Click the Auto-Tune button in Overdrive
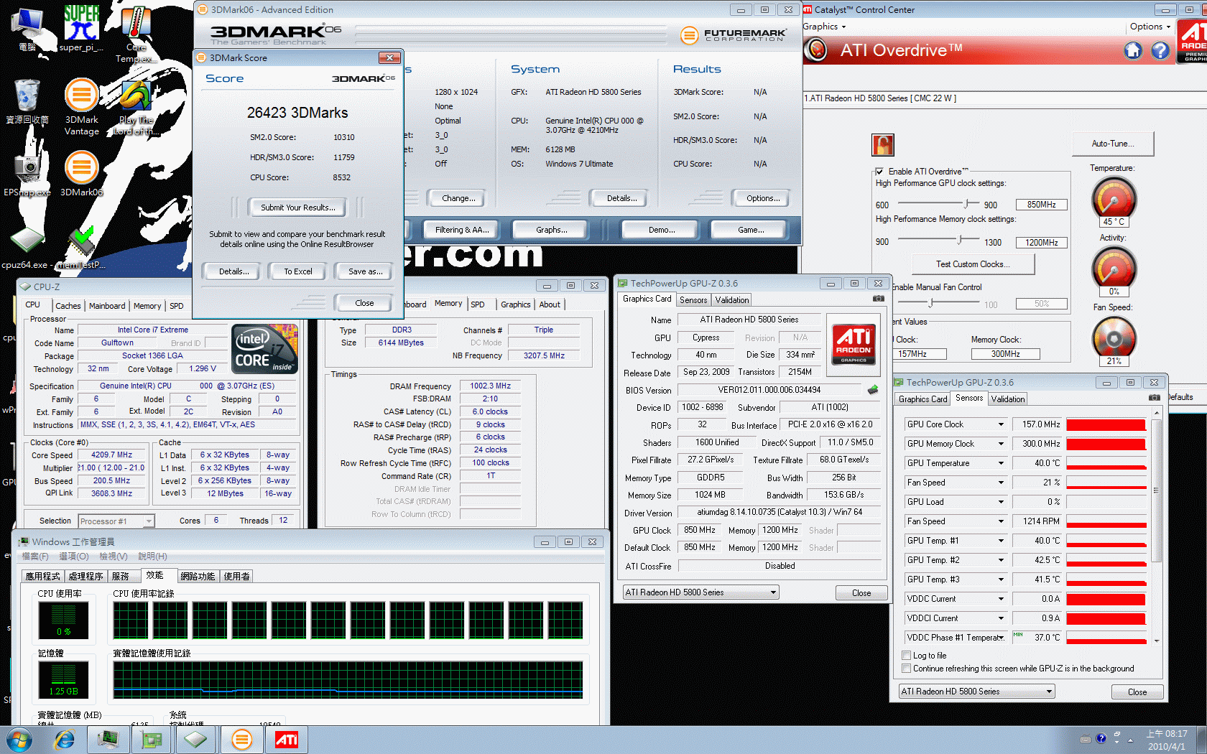Screen dimensions: 1207x754 pyautogui.click(x=1113, y=144)
